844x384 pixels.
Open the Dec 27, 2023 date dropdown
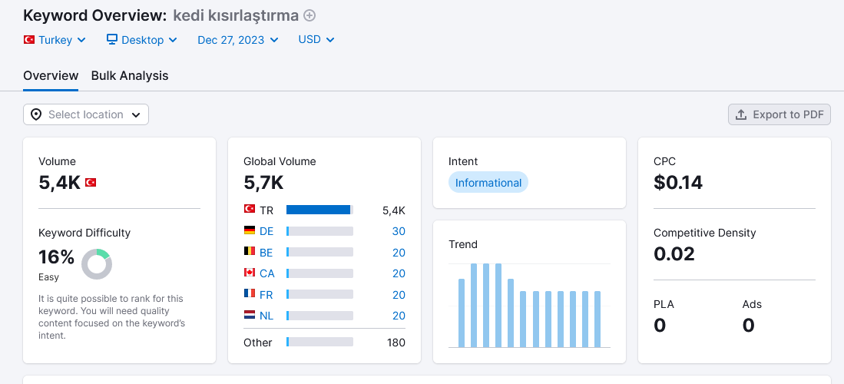pyautogui.click(x=238, y=40)
